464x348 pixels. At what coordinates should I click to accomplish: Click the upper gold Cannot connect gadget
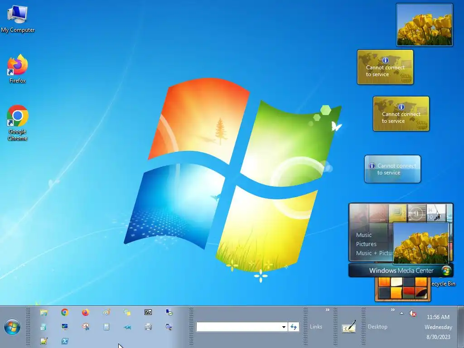tap(385, 67)
